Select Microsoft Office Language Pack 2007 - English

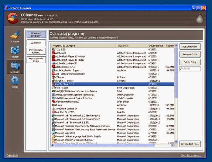[113, 136]
